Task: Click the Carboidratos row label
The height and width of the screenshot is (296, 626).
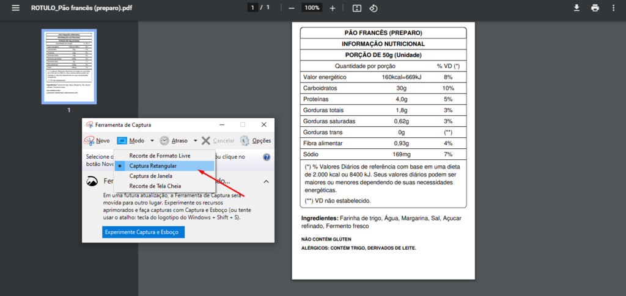Action: 320,88
